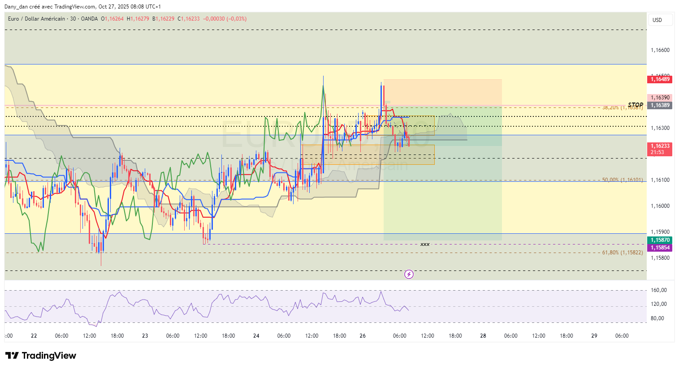This screenshot has height=369, width=679.
Task: Click date 29 on the time axis
Action: 594,336
